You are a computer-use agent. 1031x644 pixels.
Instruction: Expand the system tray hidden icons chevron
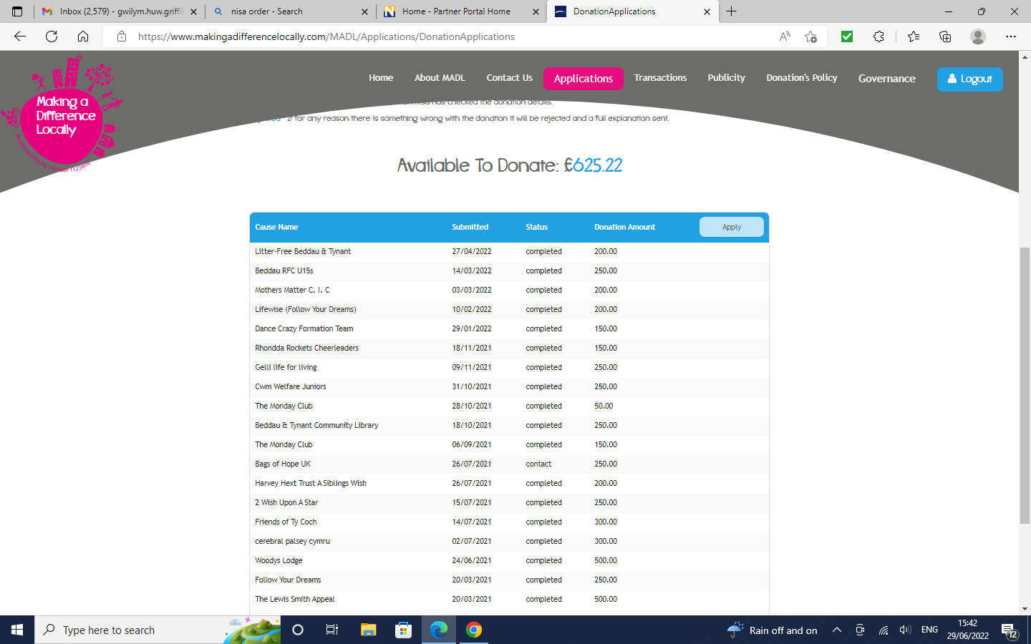(836, 630)
